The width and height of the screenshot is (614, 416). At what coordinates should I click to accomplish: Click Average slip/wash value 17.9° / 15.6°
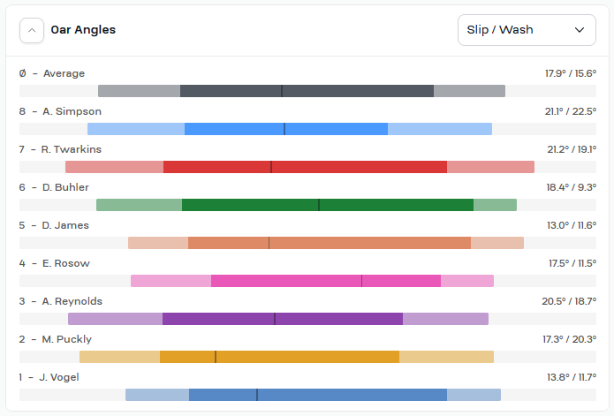(x=571, y=73)
